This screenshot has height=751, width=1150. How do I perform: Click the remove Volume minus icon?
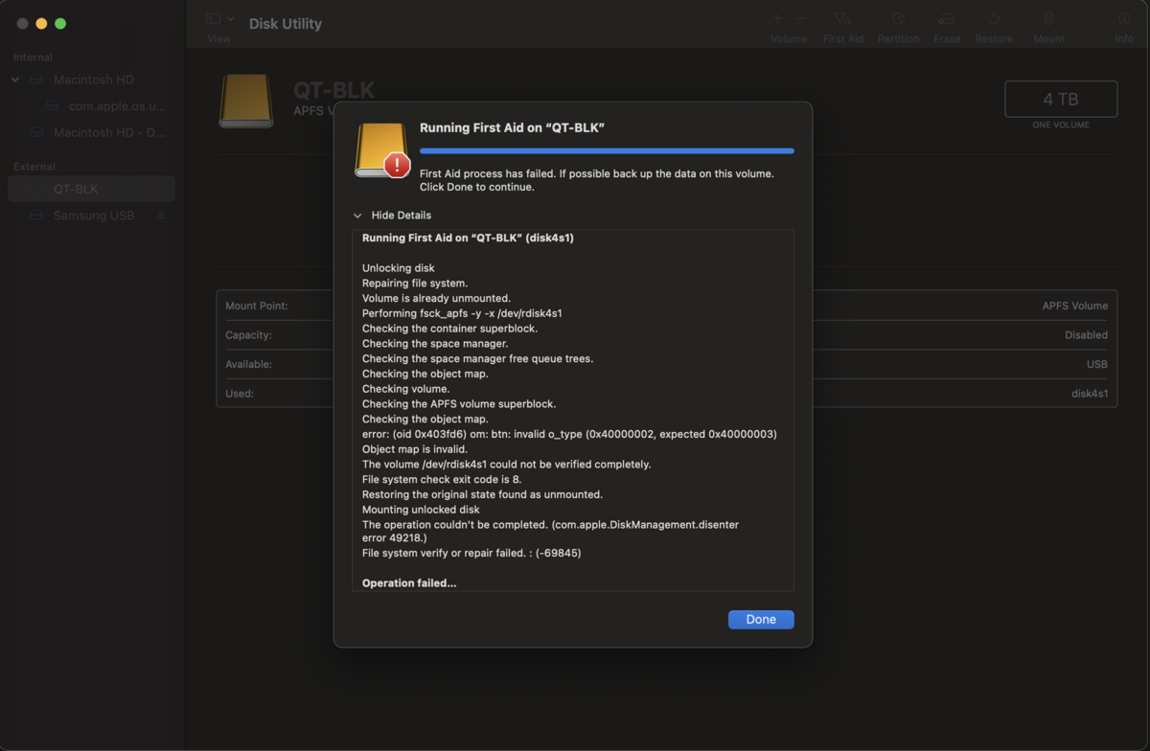pos(801,19)
